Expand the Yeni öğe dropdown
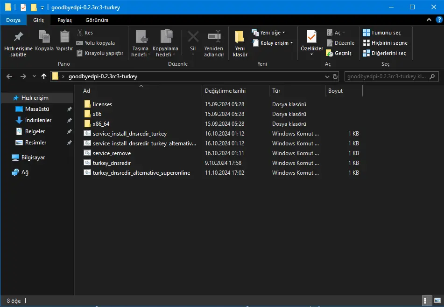This screenshot has height=307, width=444. coord(268,33)
